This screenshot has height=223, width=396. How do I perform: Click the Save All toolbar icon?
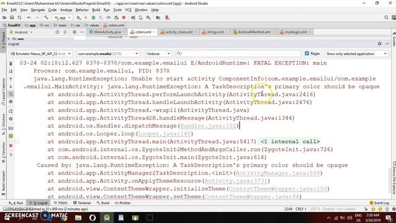[12, 18]
